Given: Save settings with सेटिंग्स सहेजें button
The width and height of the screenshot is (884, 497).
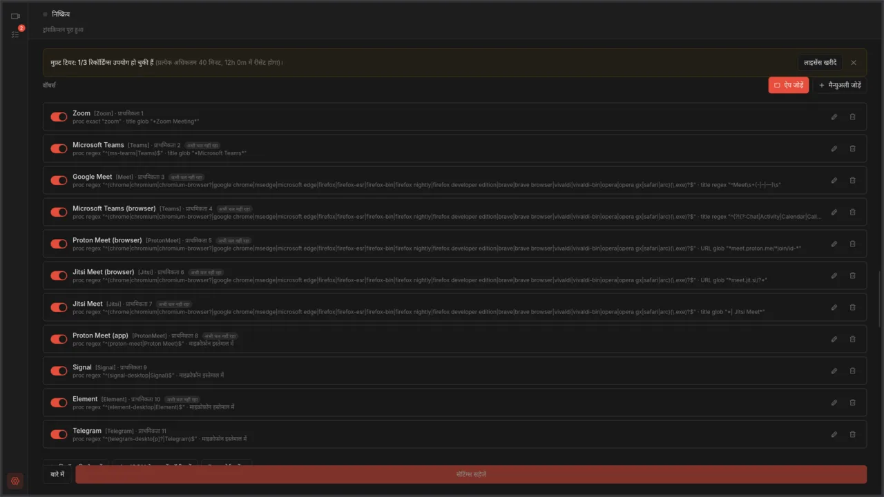Looking at the screenshot, I should pos(471,474).
